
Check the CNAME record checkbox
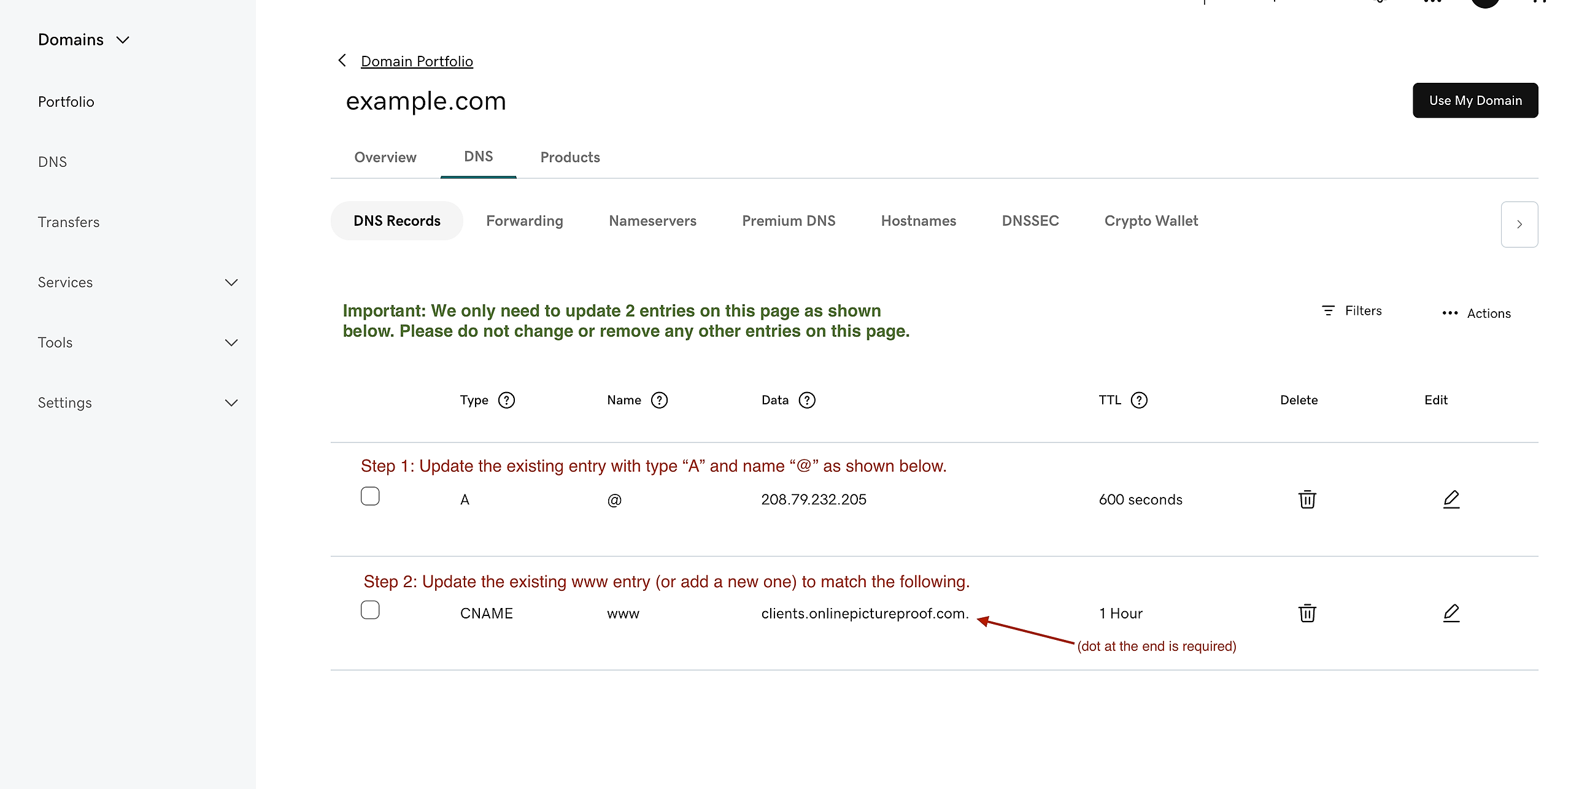click(x=370, y=610)
